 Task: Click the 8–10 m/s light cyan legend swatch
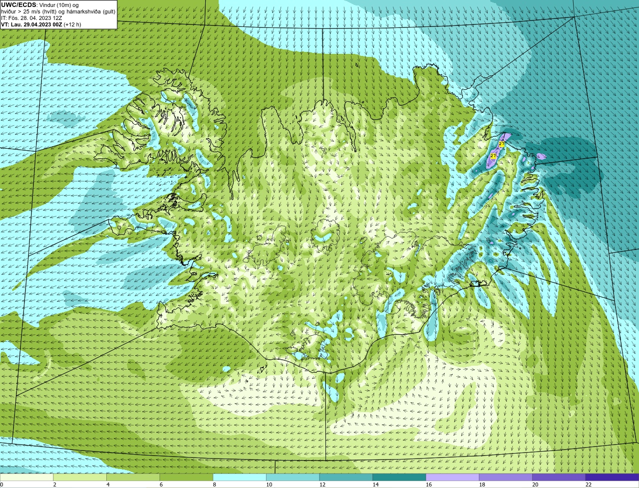[240, 478]
